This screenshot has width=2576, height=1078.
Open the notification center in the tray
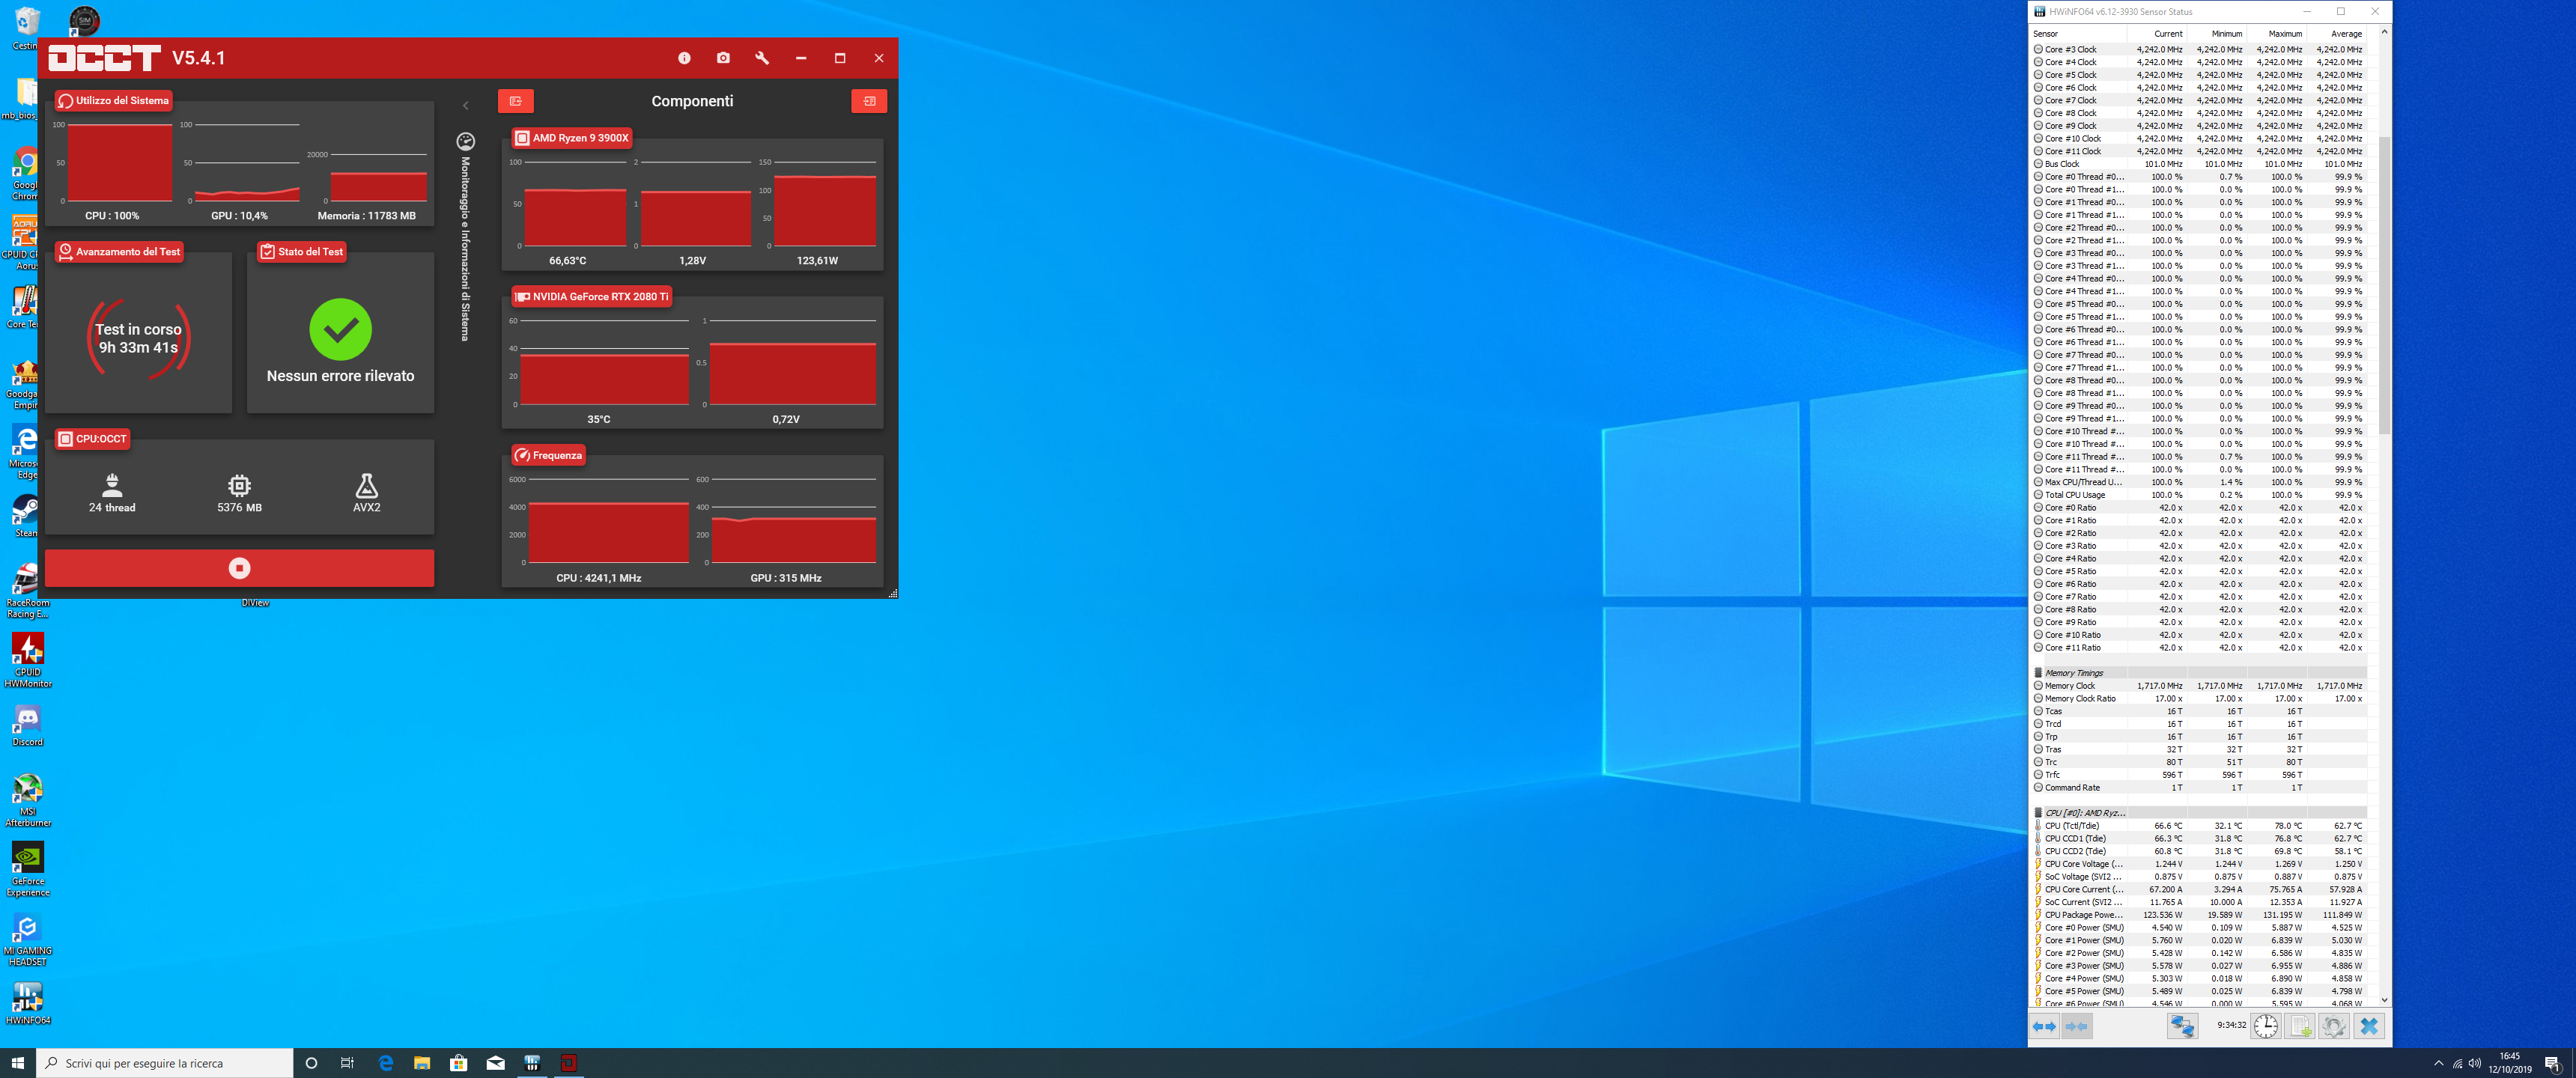(2553, 1063)
